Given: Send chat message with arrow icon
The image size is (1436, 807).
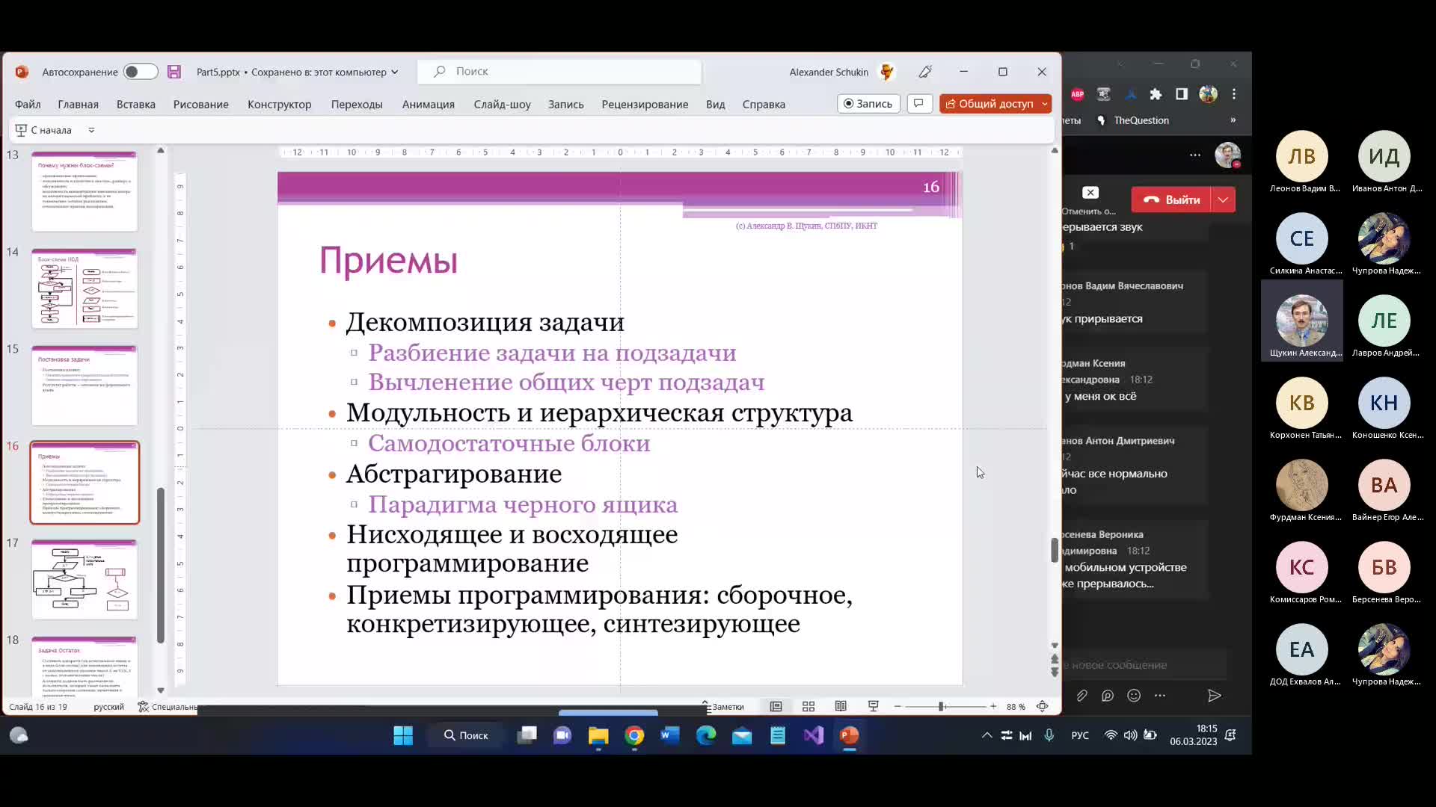Looking at the screenshot, I should tap(1214, 696).
